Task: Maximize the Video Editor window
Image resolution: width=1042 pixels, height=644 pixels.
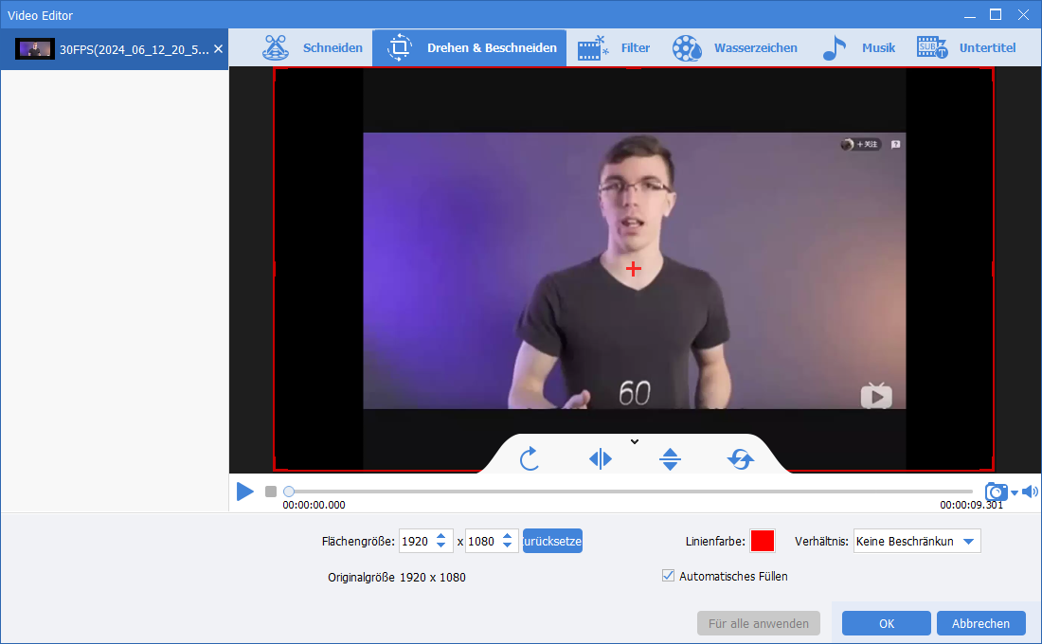Action: [996, 14]
